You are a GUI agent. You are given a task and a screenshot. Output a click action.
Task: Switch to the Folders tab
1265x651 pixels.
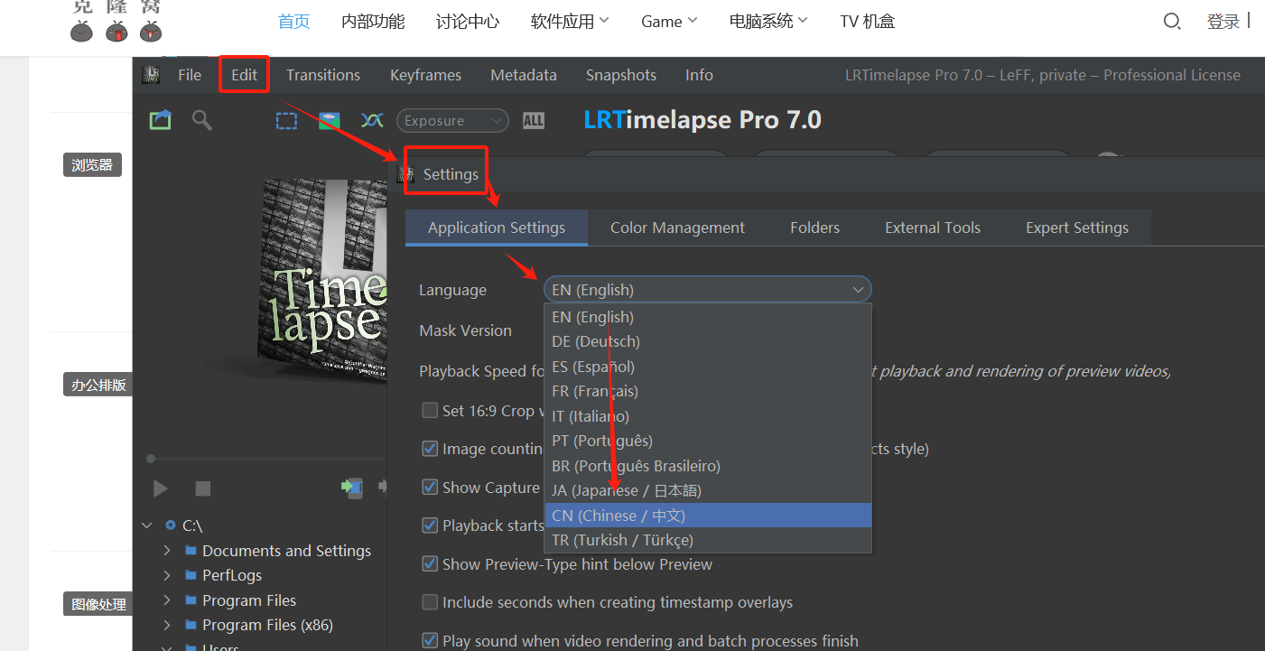(x=814, y=228)
